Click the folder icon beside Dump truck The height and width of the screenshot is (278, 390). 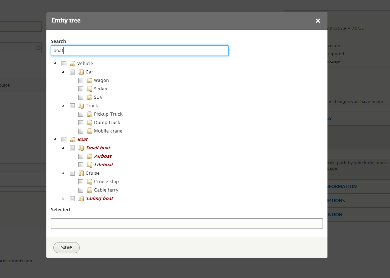point(90,123)
